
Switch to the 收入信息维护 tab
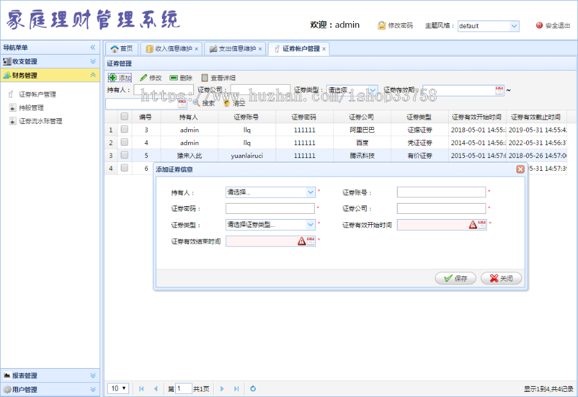[171, 48]
